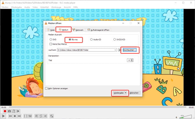Toggle fullscreen video mode
The height and width of the screenshot is (119, 195).
coord(25,116)
